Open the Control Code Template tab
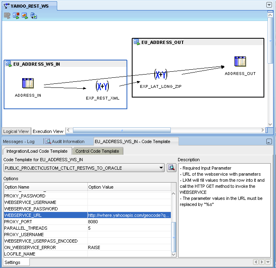The height and width of the screenshot is (268, 276). click(x=97, y=151)
